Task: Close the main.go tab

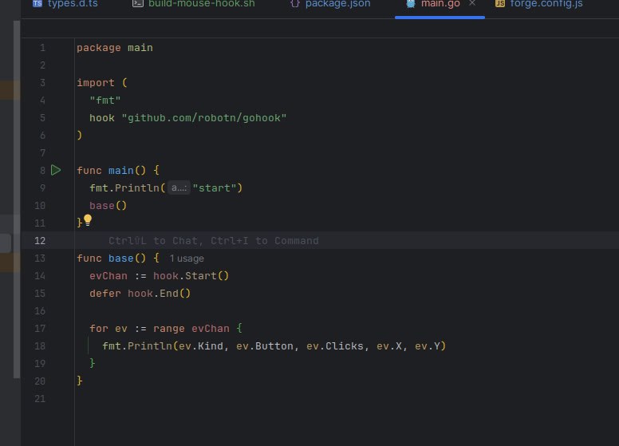Action: pos(472,3)
